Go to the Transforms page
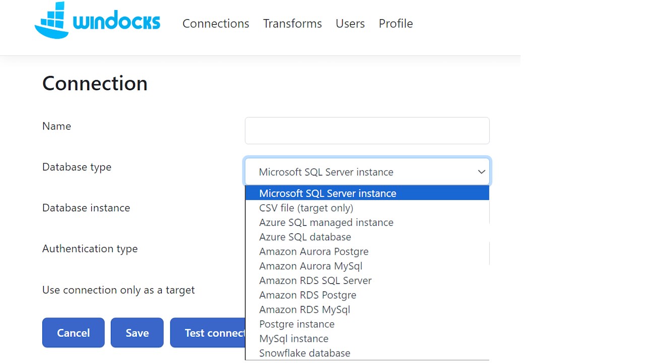This screenshot has width=645, height=363. coord(292,24)
